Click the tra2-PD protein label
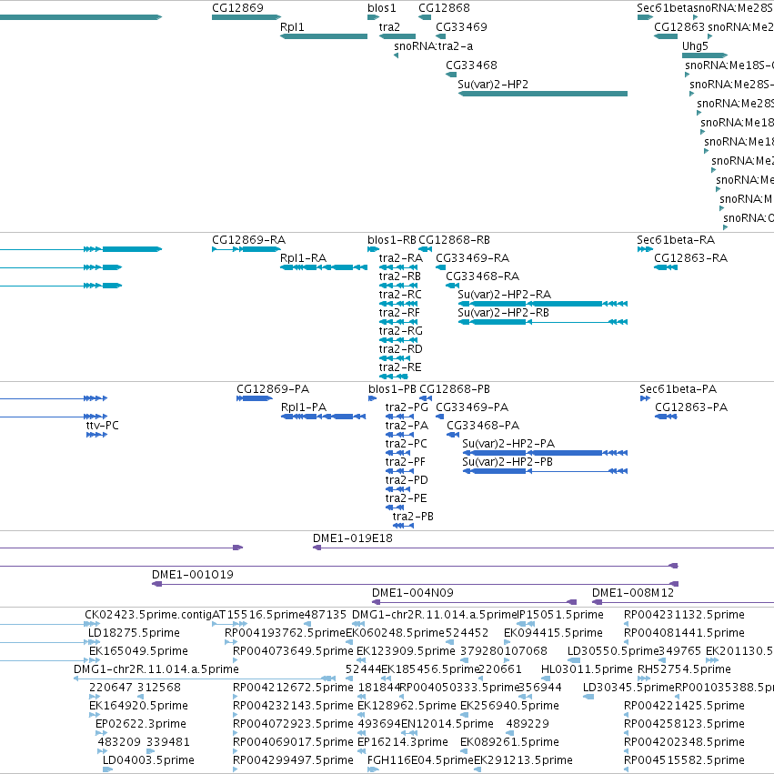This screenshot has width=774, height=774. (407, 480)
